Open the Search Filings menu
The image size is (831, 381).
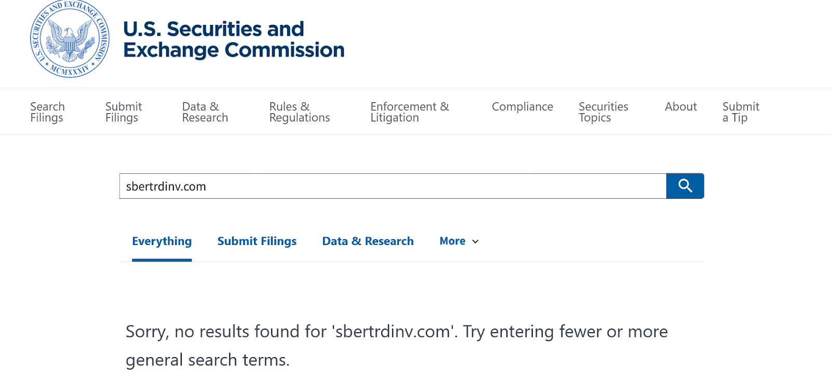(x=47, y=112)
